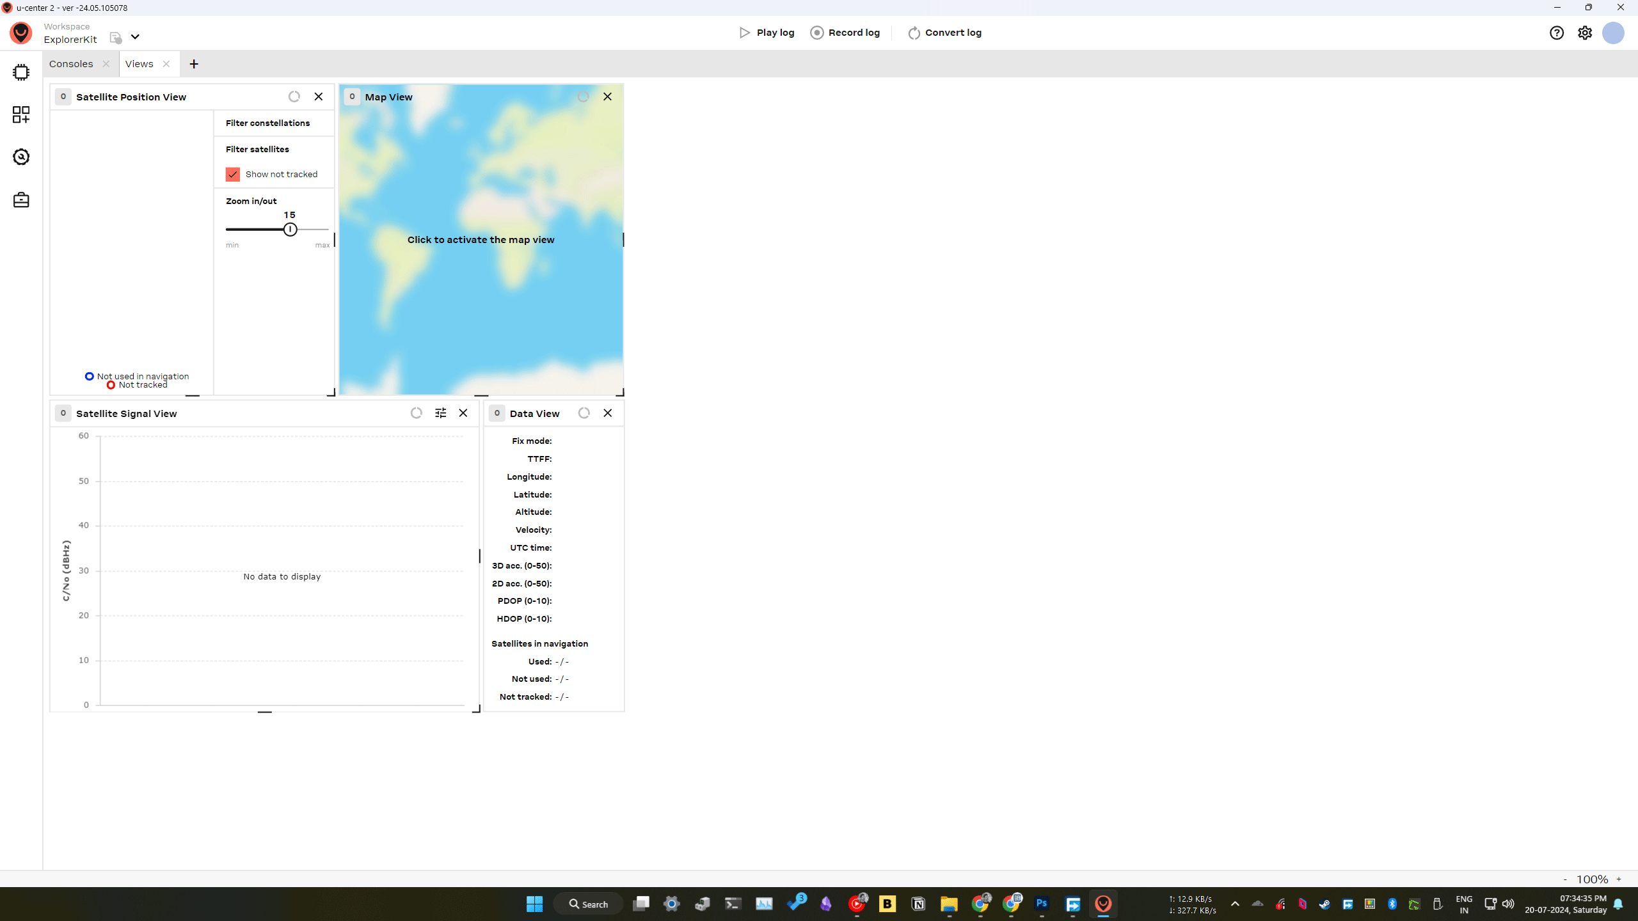Close the Satellite Position View
The height and width of the screenshot is (921, 1638).
point(319,97)
